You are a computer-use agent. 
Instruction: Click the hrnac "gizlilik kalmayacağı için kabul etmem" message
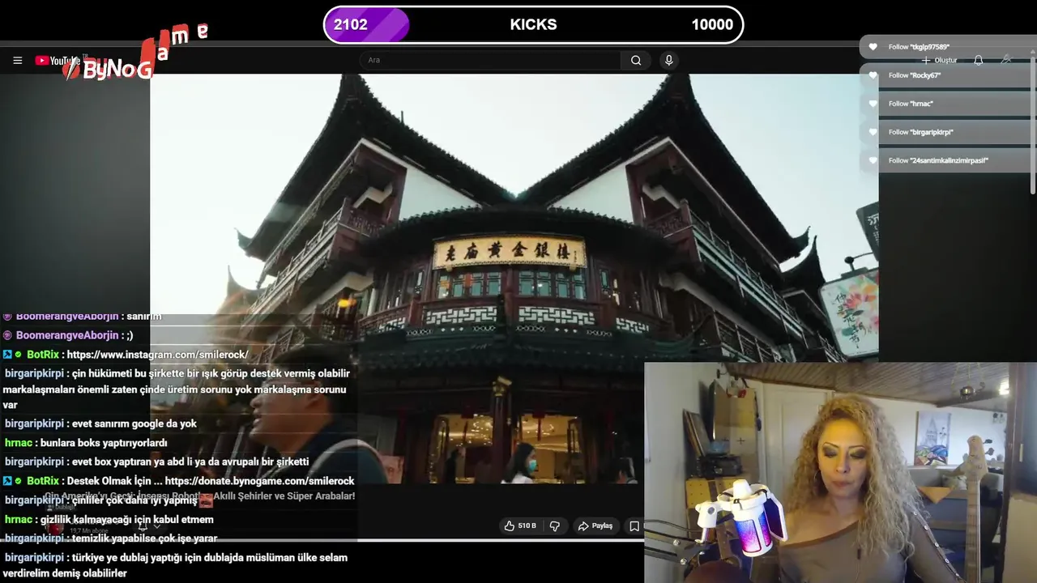pyautogui.click(x=109, y=520)
